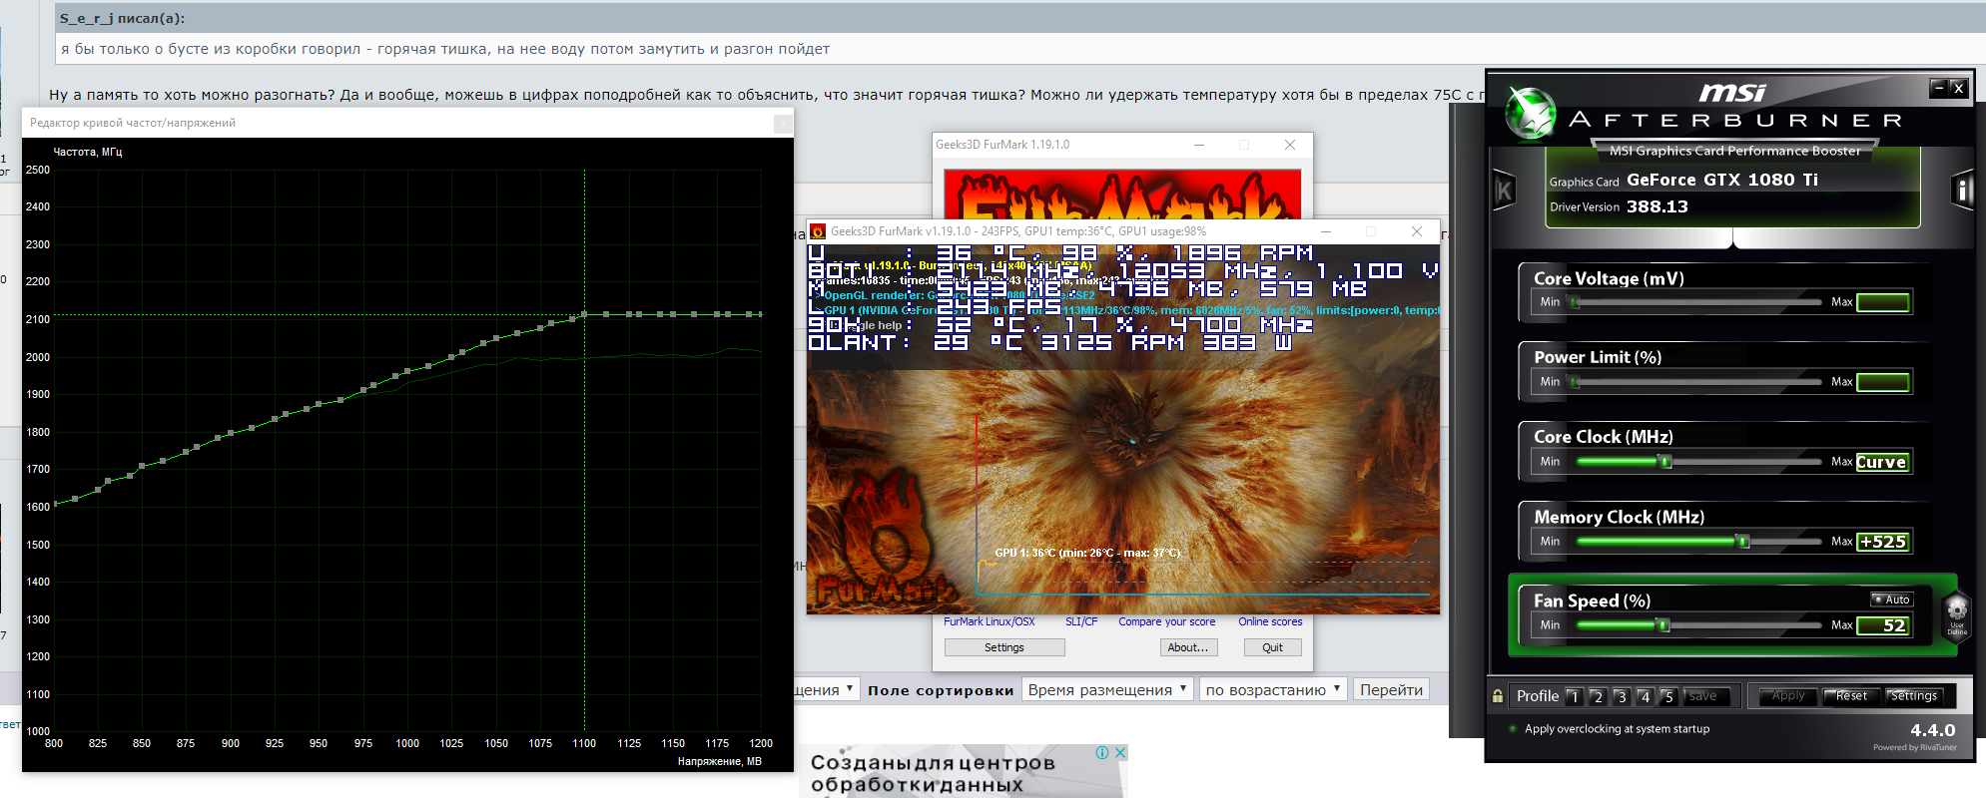Click the Fan Speed slider handle

coord(1662,624)
